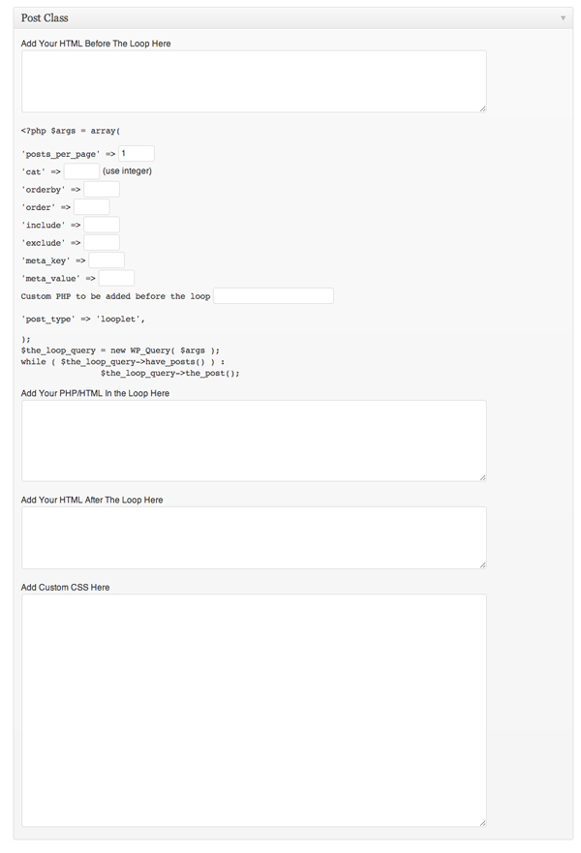
Task: Click the Add Custom CSS textarea
Action: 254,711
